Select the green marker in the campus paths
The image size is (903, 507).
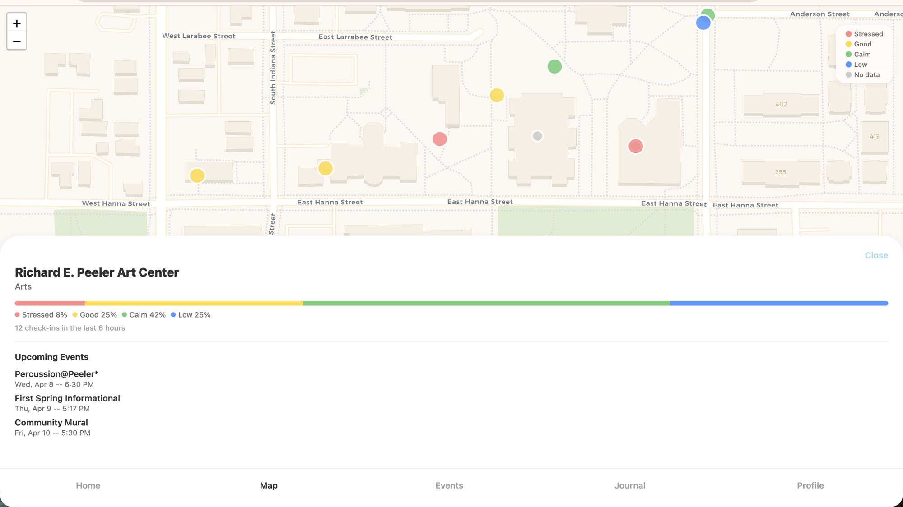[x=554, y=67]
